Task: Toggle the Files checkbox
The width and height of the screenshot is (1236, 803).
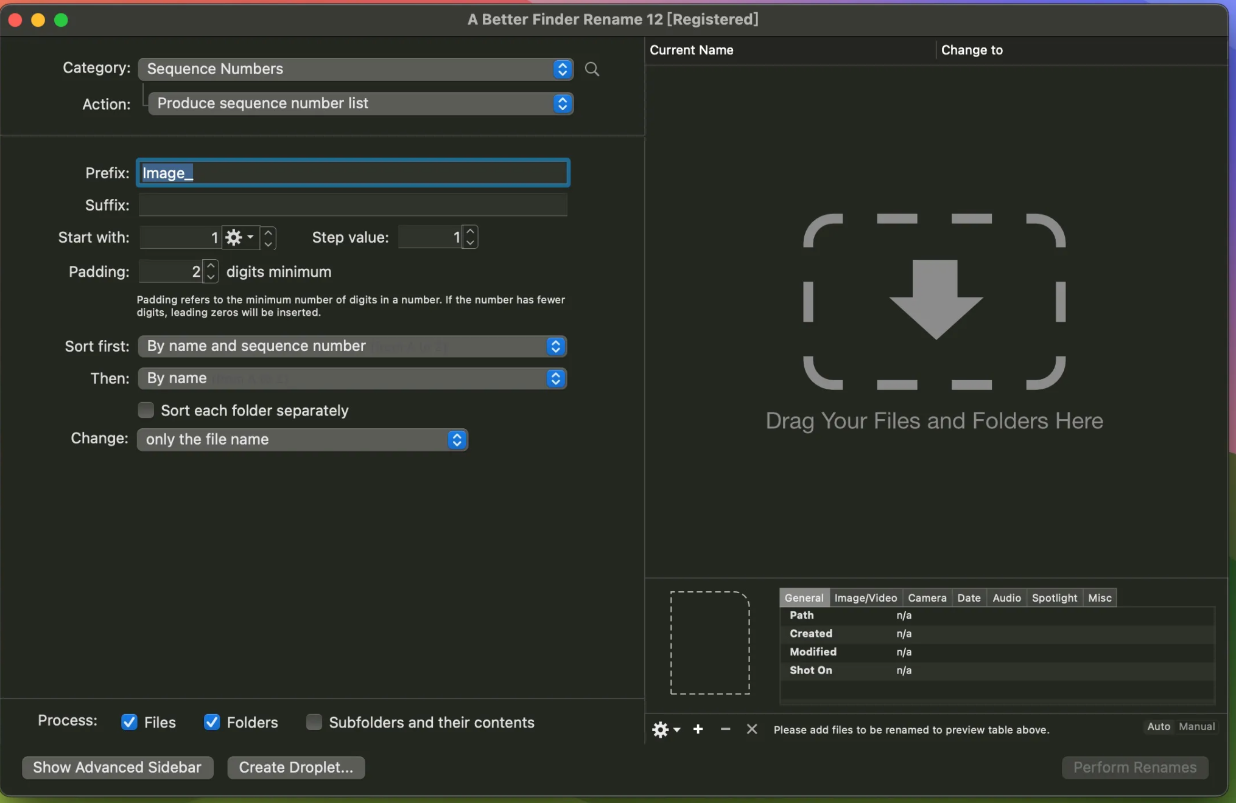Action: point(129,722)
